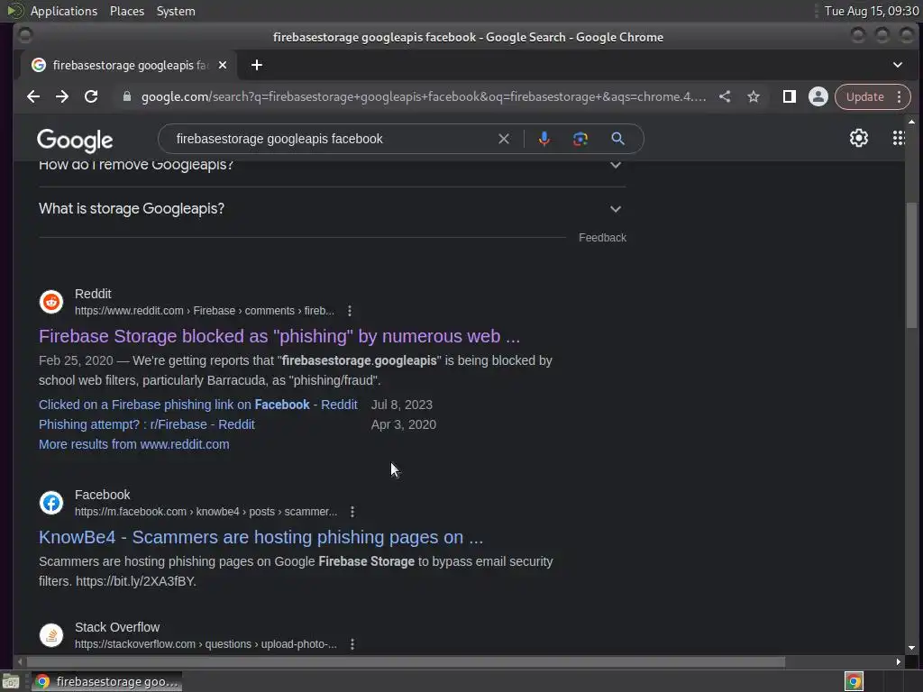Image resolution: width=923 pixels, height=692 pixels.
Task: Click the "Apr 3, 2020" date text
Action: click(x=403, y=425)
